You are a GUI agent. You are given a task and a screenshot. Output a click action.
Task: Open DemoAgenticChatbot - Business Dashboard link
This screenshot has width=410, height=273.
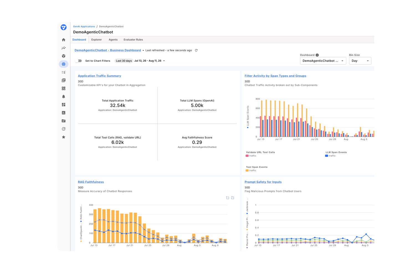108,50
